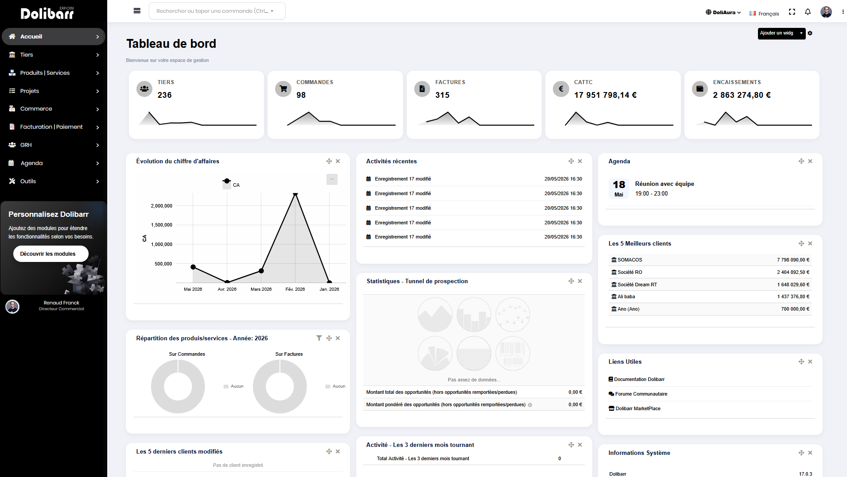Open Ali baba client link

pyautogui.click(x=623, y=297)
